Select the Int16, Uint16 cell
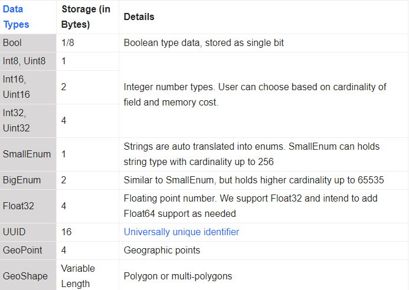 (x=28, y=87)
